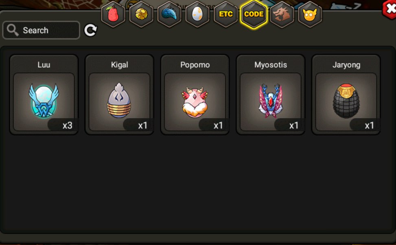Select the Jaryong black scaled egg

pos(346,95)
